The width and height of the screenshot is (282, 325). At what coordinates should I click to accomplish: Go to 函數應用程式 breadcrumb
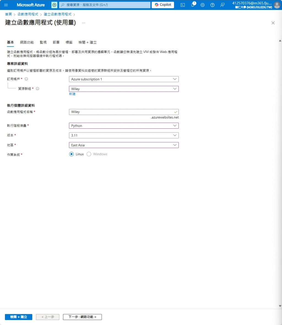point(28,14)
